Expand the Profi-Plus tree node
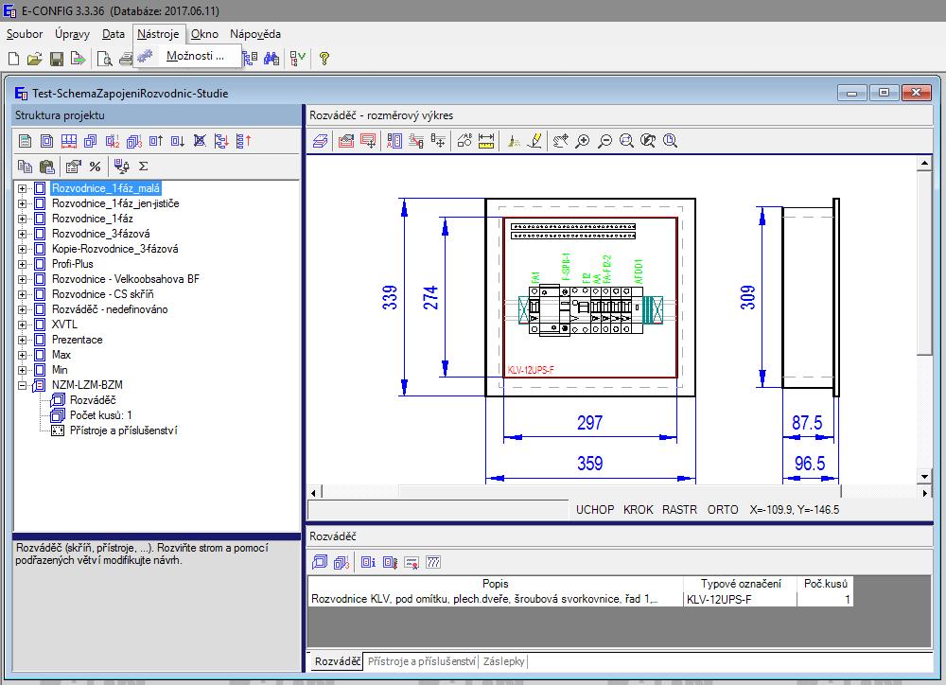The width and height of the screenshot is (946, 685). (x=23, y=264)
